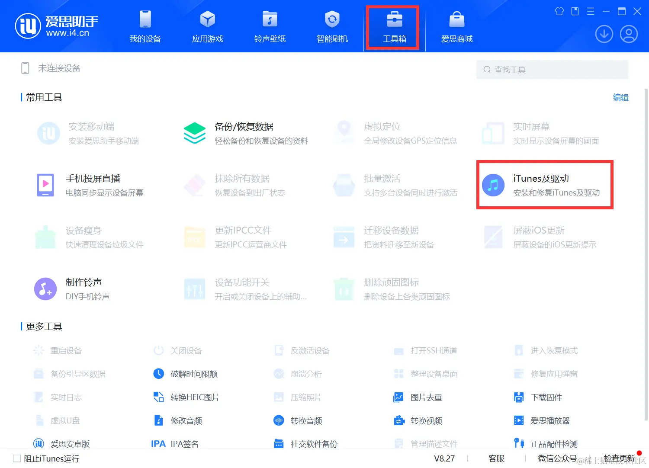Click 整理设备桌面 tool

(x=425, y=374)
